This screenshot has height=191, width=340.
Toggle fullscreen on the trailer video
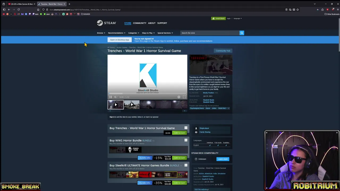tap(184, 97)
